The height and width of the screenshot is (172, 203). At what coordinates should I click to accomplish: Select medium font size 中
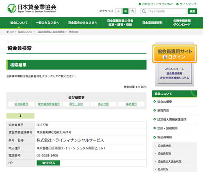click(x=125, y=11)
